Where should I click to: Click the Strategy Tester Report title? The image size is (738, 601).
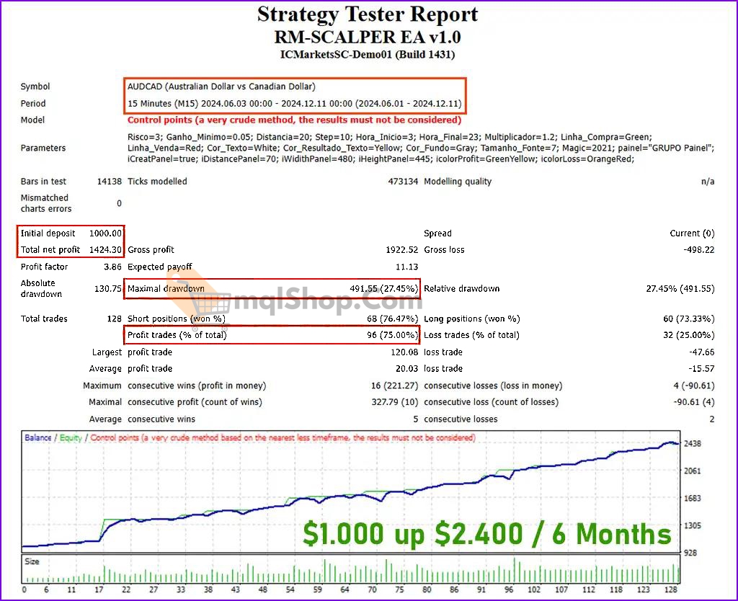[368, 14]
